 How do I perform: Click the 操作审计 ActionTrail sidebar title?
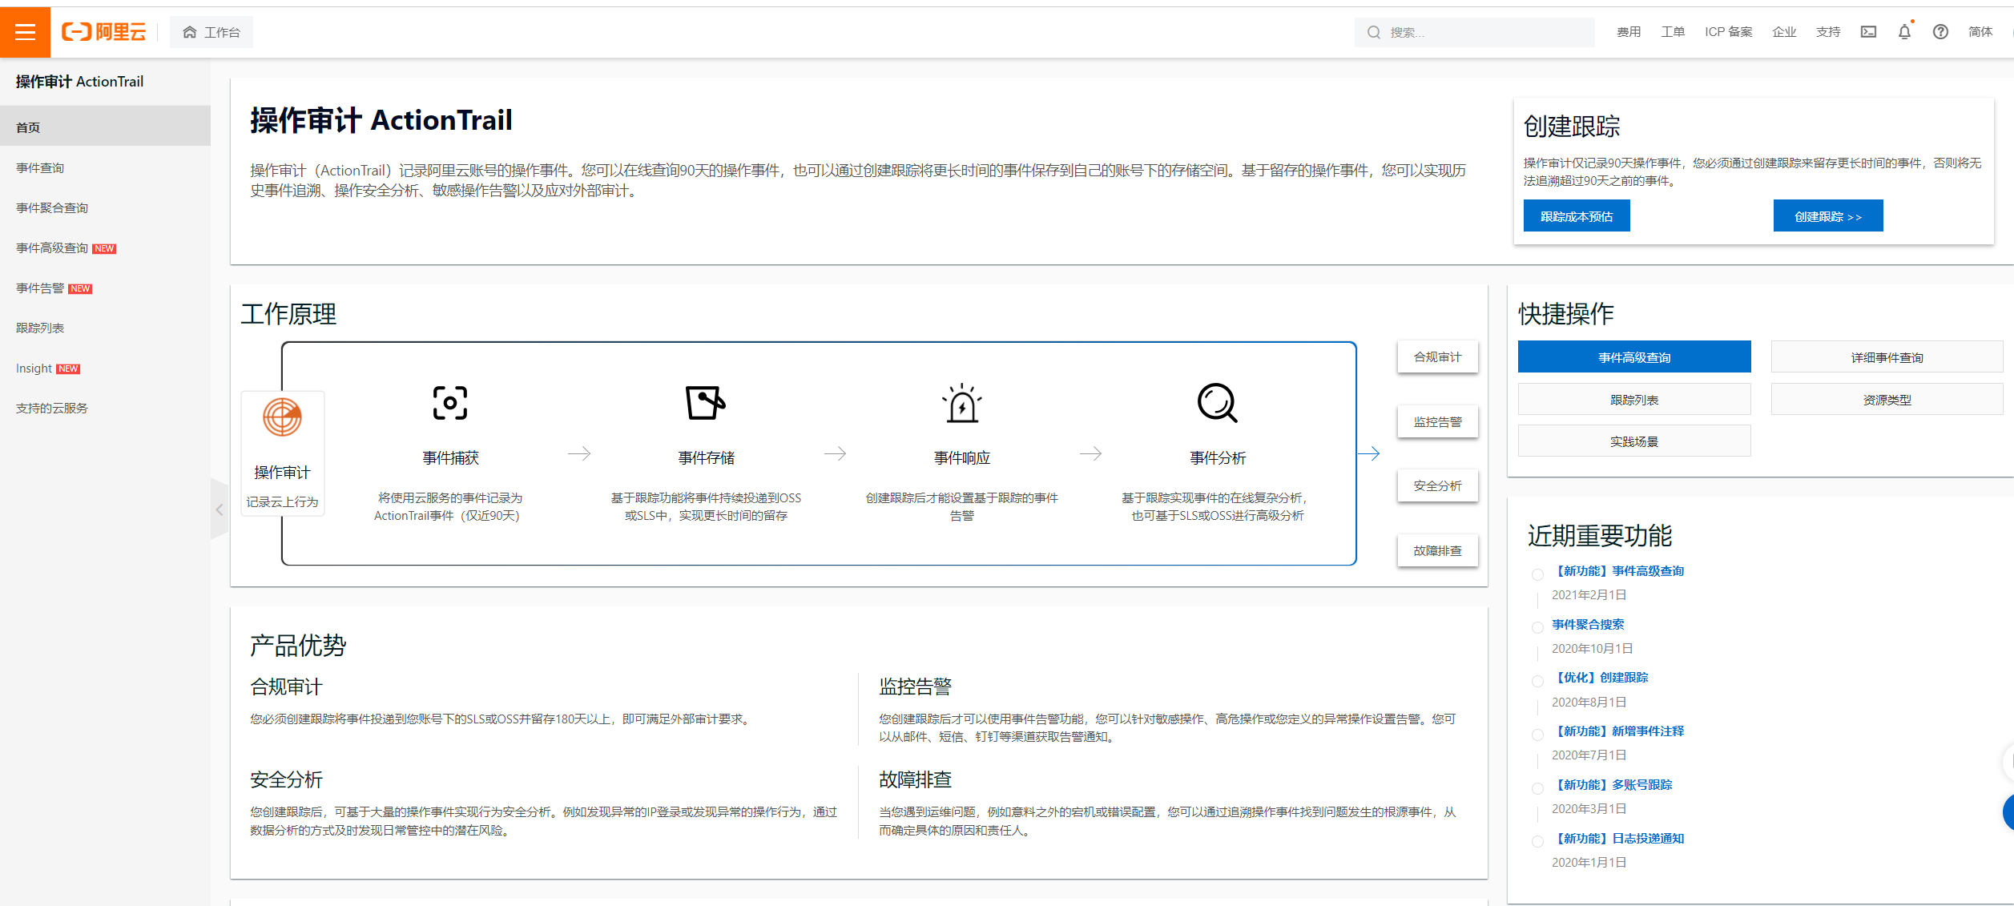(x=79, y=81)
